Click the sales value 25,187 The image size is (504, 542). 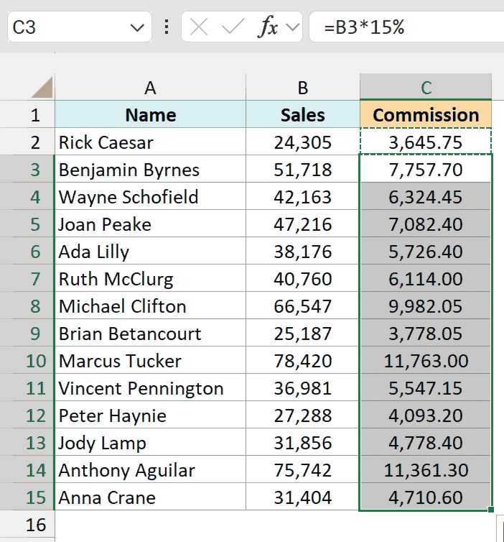pyautogui.click(x=303, y=334)
